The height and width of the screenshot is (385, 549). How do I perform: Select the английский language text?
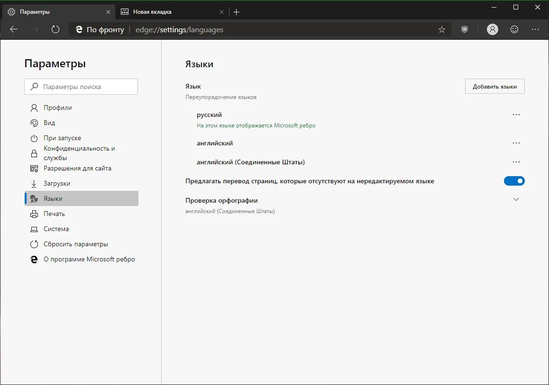[215, 143]
